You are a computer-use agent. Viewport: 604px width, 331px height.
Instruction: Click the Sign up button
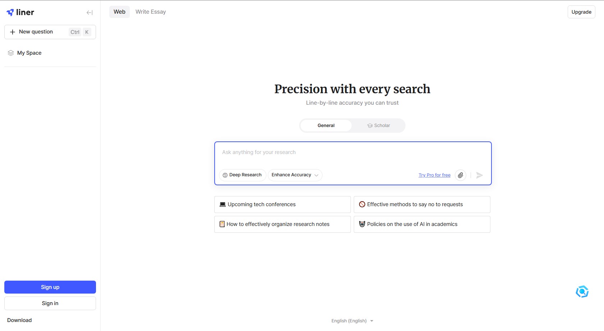(50, 287)
